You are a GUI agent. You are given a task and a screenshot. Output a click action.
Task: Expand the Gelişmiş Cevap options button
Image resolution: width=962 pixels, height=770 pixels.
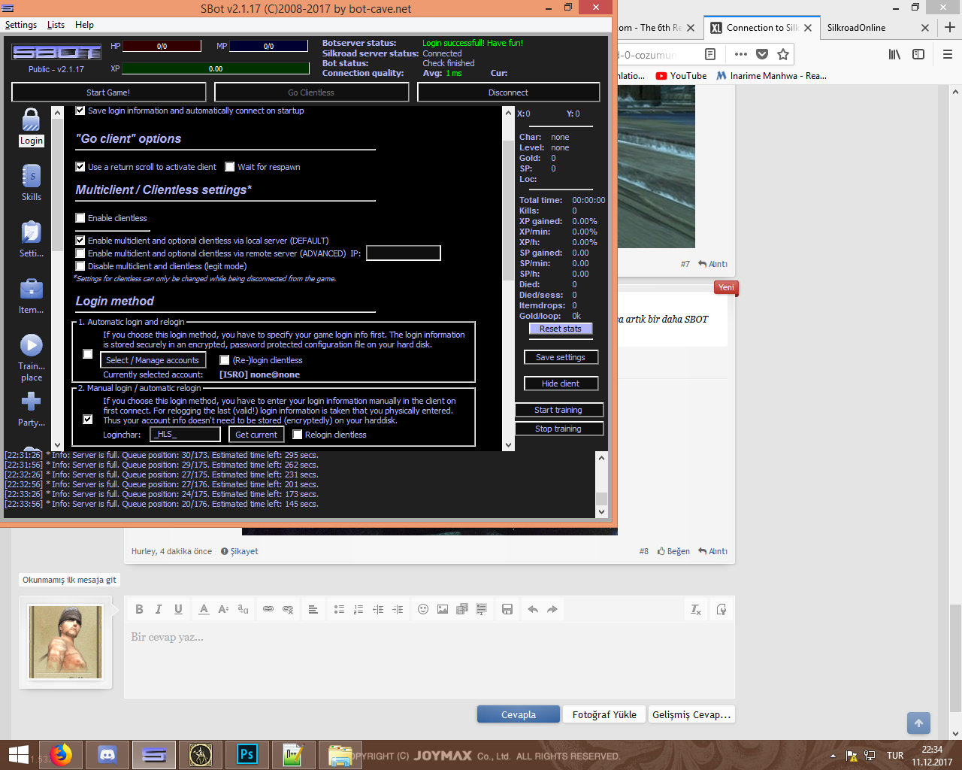[x=691, y=714]
